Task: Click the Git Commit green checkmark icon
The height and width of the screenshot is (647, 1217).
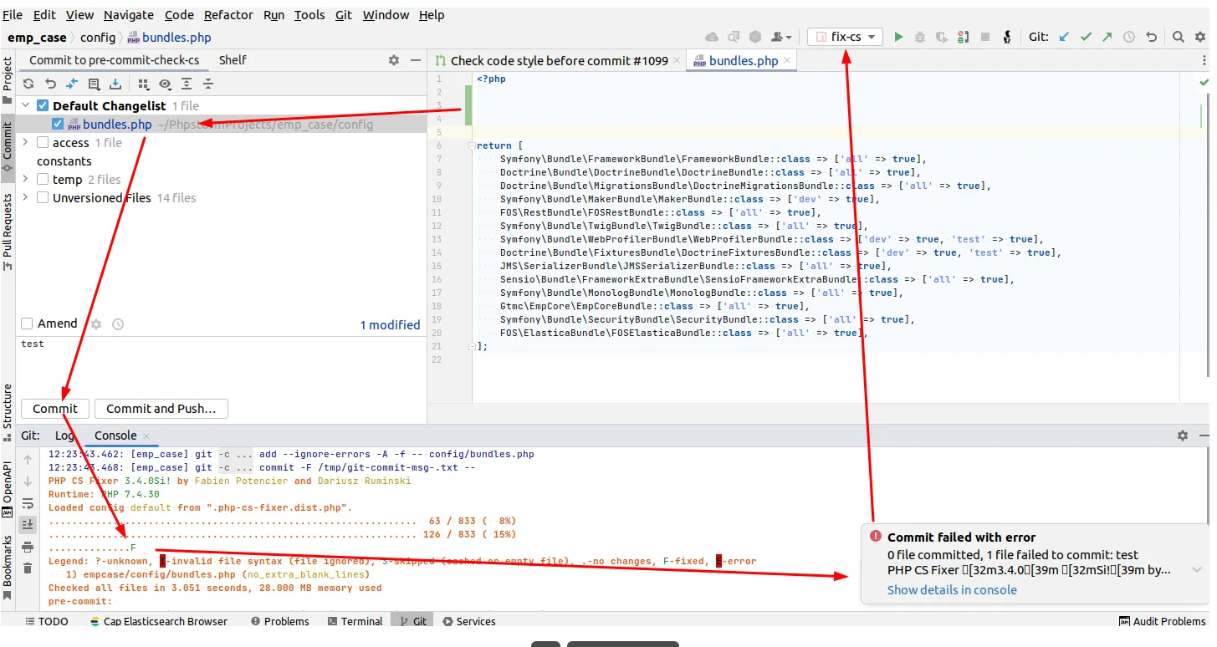Action: [1086, 37]
